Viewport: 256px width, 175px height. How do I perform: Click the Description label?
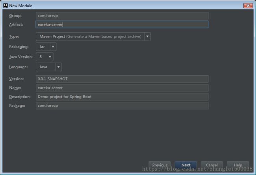tap(20, 97)
